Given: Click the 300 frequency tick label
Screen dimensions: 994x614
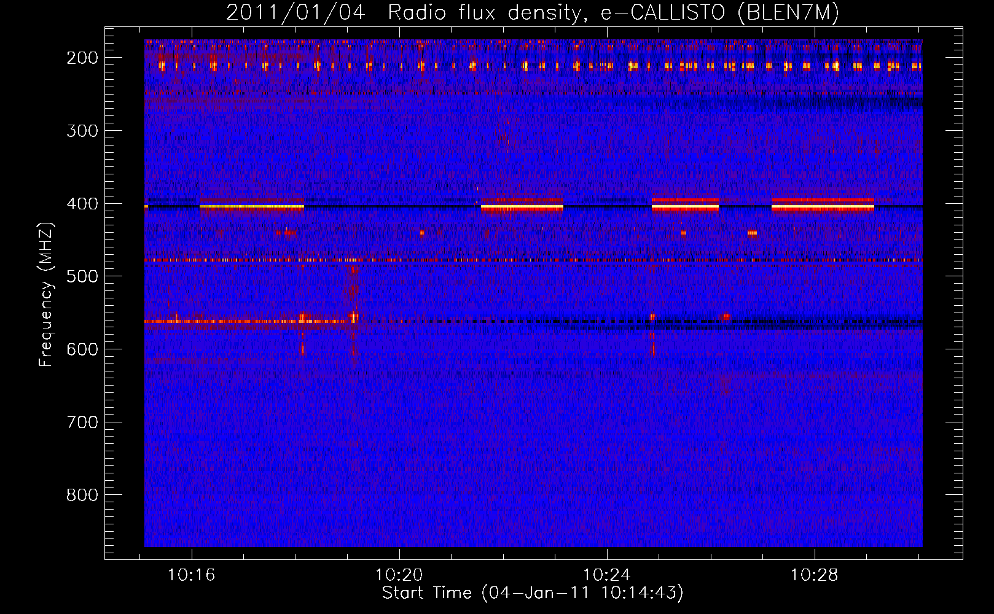Looking at the screenshot, I should (82, 131).
